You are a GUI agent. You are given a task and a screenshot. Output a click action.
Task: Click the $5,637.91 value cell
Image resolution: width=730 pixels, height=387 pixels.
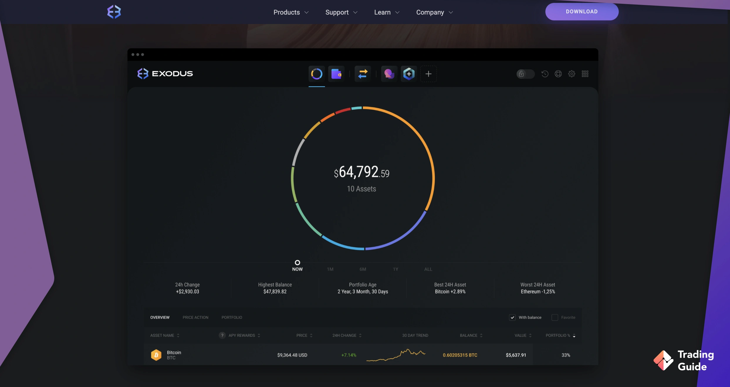516,355
